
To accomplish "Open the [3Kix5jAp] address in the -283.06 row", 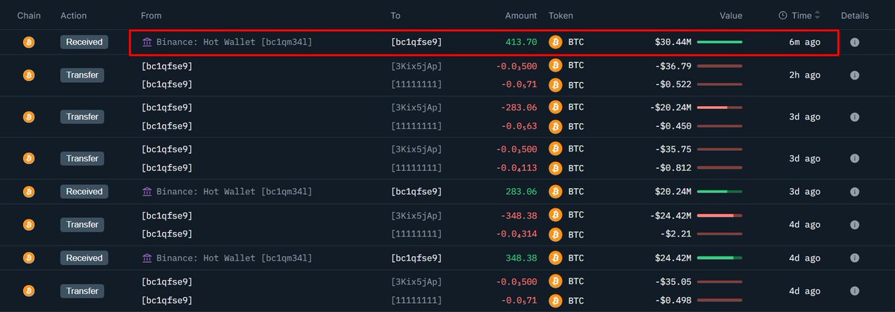I will point(416,107).
